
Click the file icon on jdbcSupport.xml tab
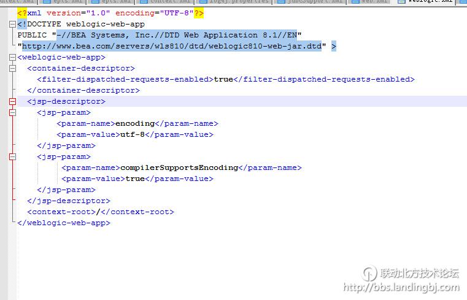(282, 2)
